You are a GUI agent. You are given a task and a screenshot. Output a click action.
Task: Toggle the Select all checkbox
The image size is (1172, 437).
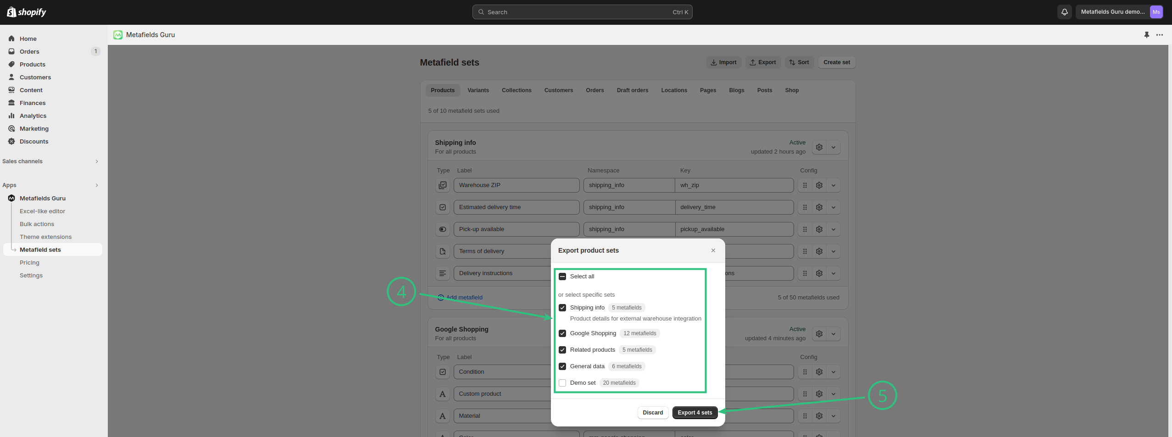[562, 277]
